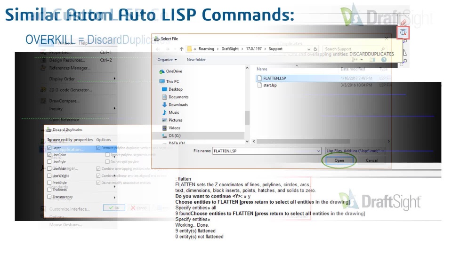Open 2D G-code Generator menu item
452x254 pixels.
click(70, 90)
